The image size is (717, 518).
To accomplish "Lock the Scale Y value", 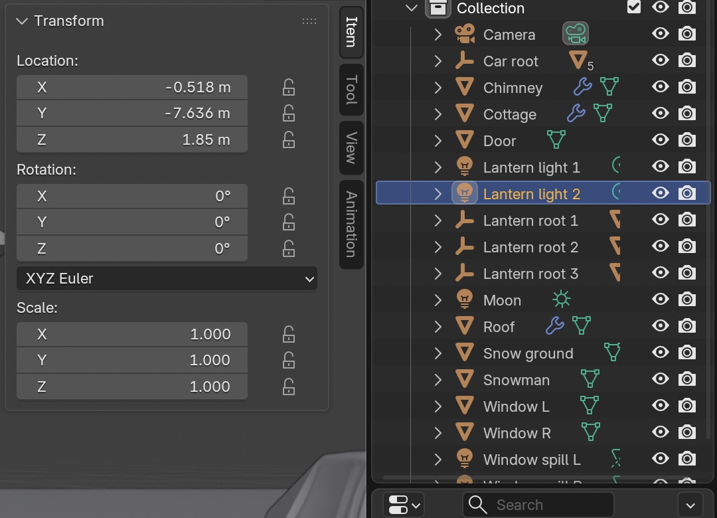I will 289,360.
